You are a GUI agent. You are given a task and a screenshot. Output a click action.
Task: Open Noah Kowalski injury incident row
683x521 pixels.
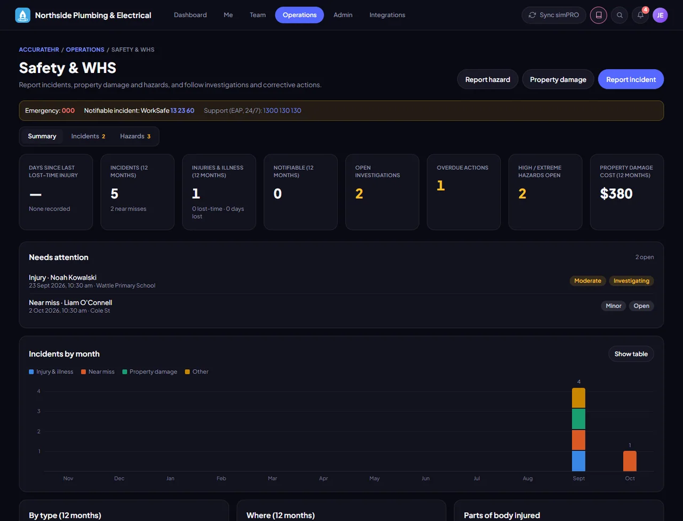click(341, 281)
